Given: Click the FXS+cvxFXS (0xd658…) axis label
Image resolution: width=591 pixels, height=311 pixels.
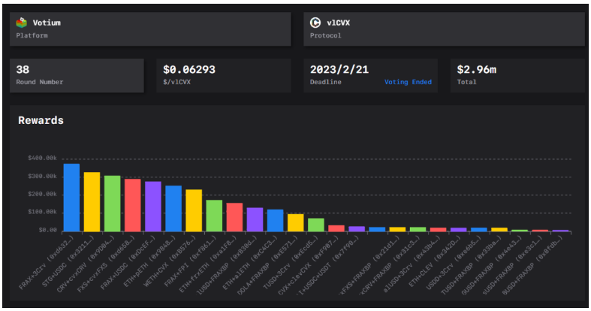Looking at the screenshot, I should click(x=106, y=264).
